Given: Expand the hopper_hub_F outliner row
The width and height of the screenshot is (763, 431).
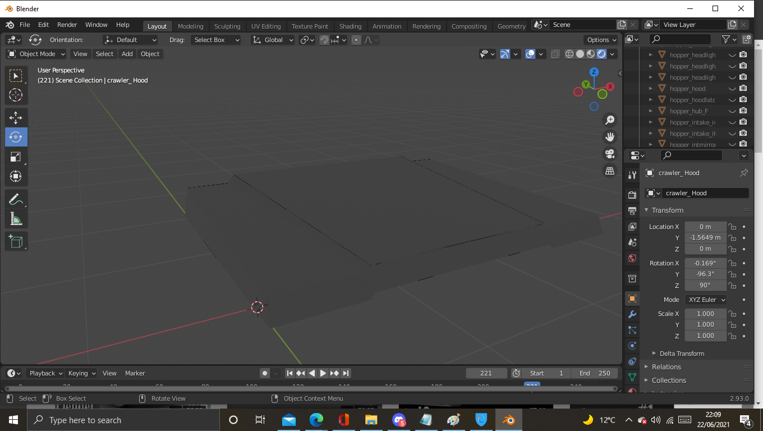Looking at the screenshot, I should [x=650, y=111].
